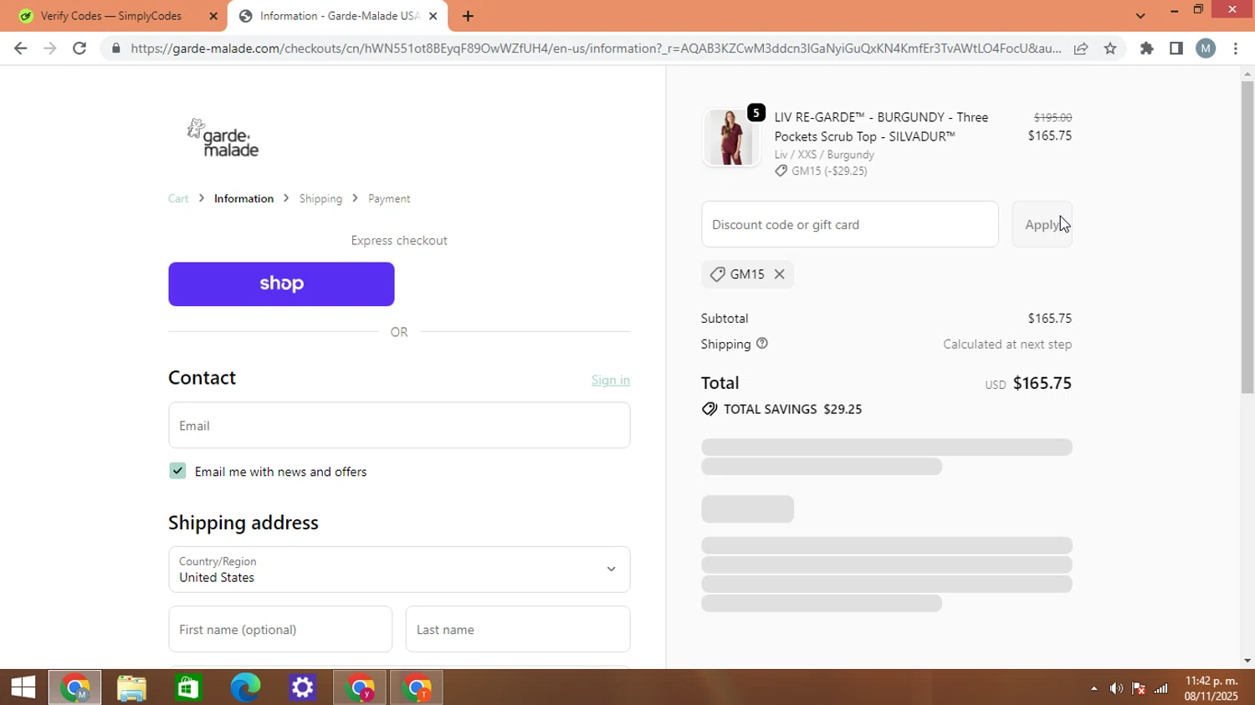The image size is (1255, 705).
Task: Click the browser back arrow
Action: pyautogui.click(x=21, y=49)
